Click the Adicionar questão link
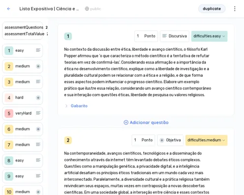The image size is (244, 195). click(x=149, y=122)
